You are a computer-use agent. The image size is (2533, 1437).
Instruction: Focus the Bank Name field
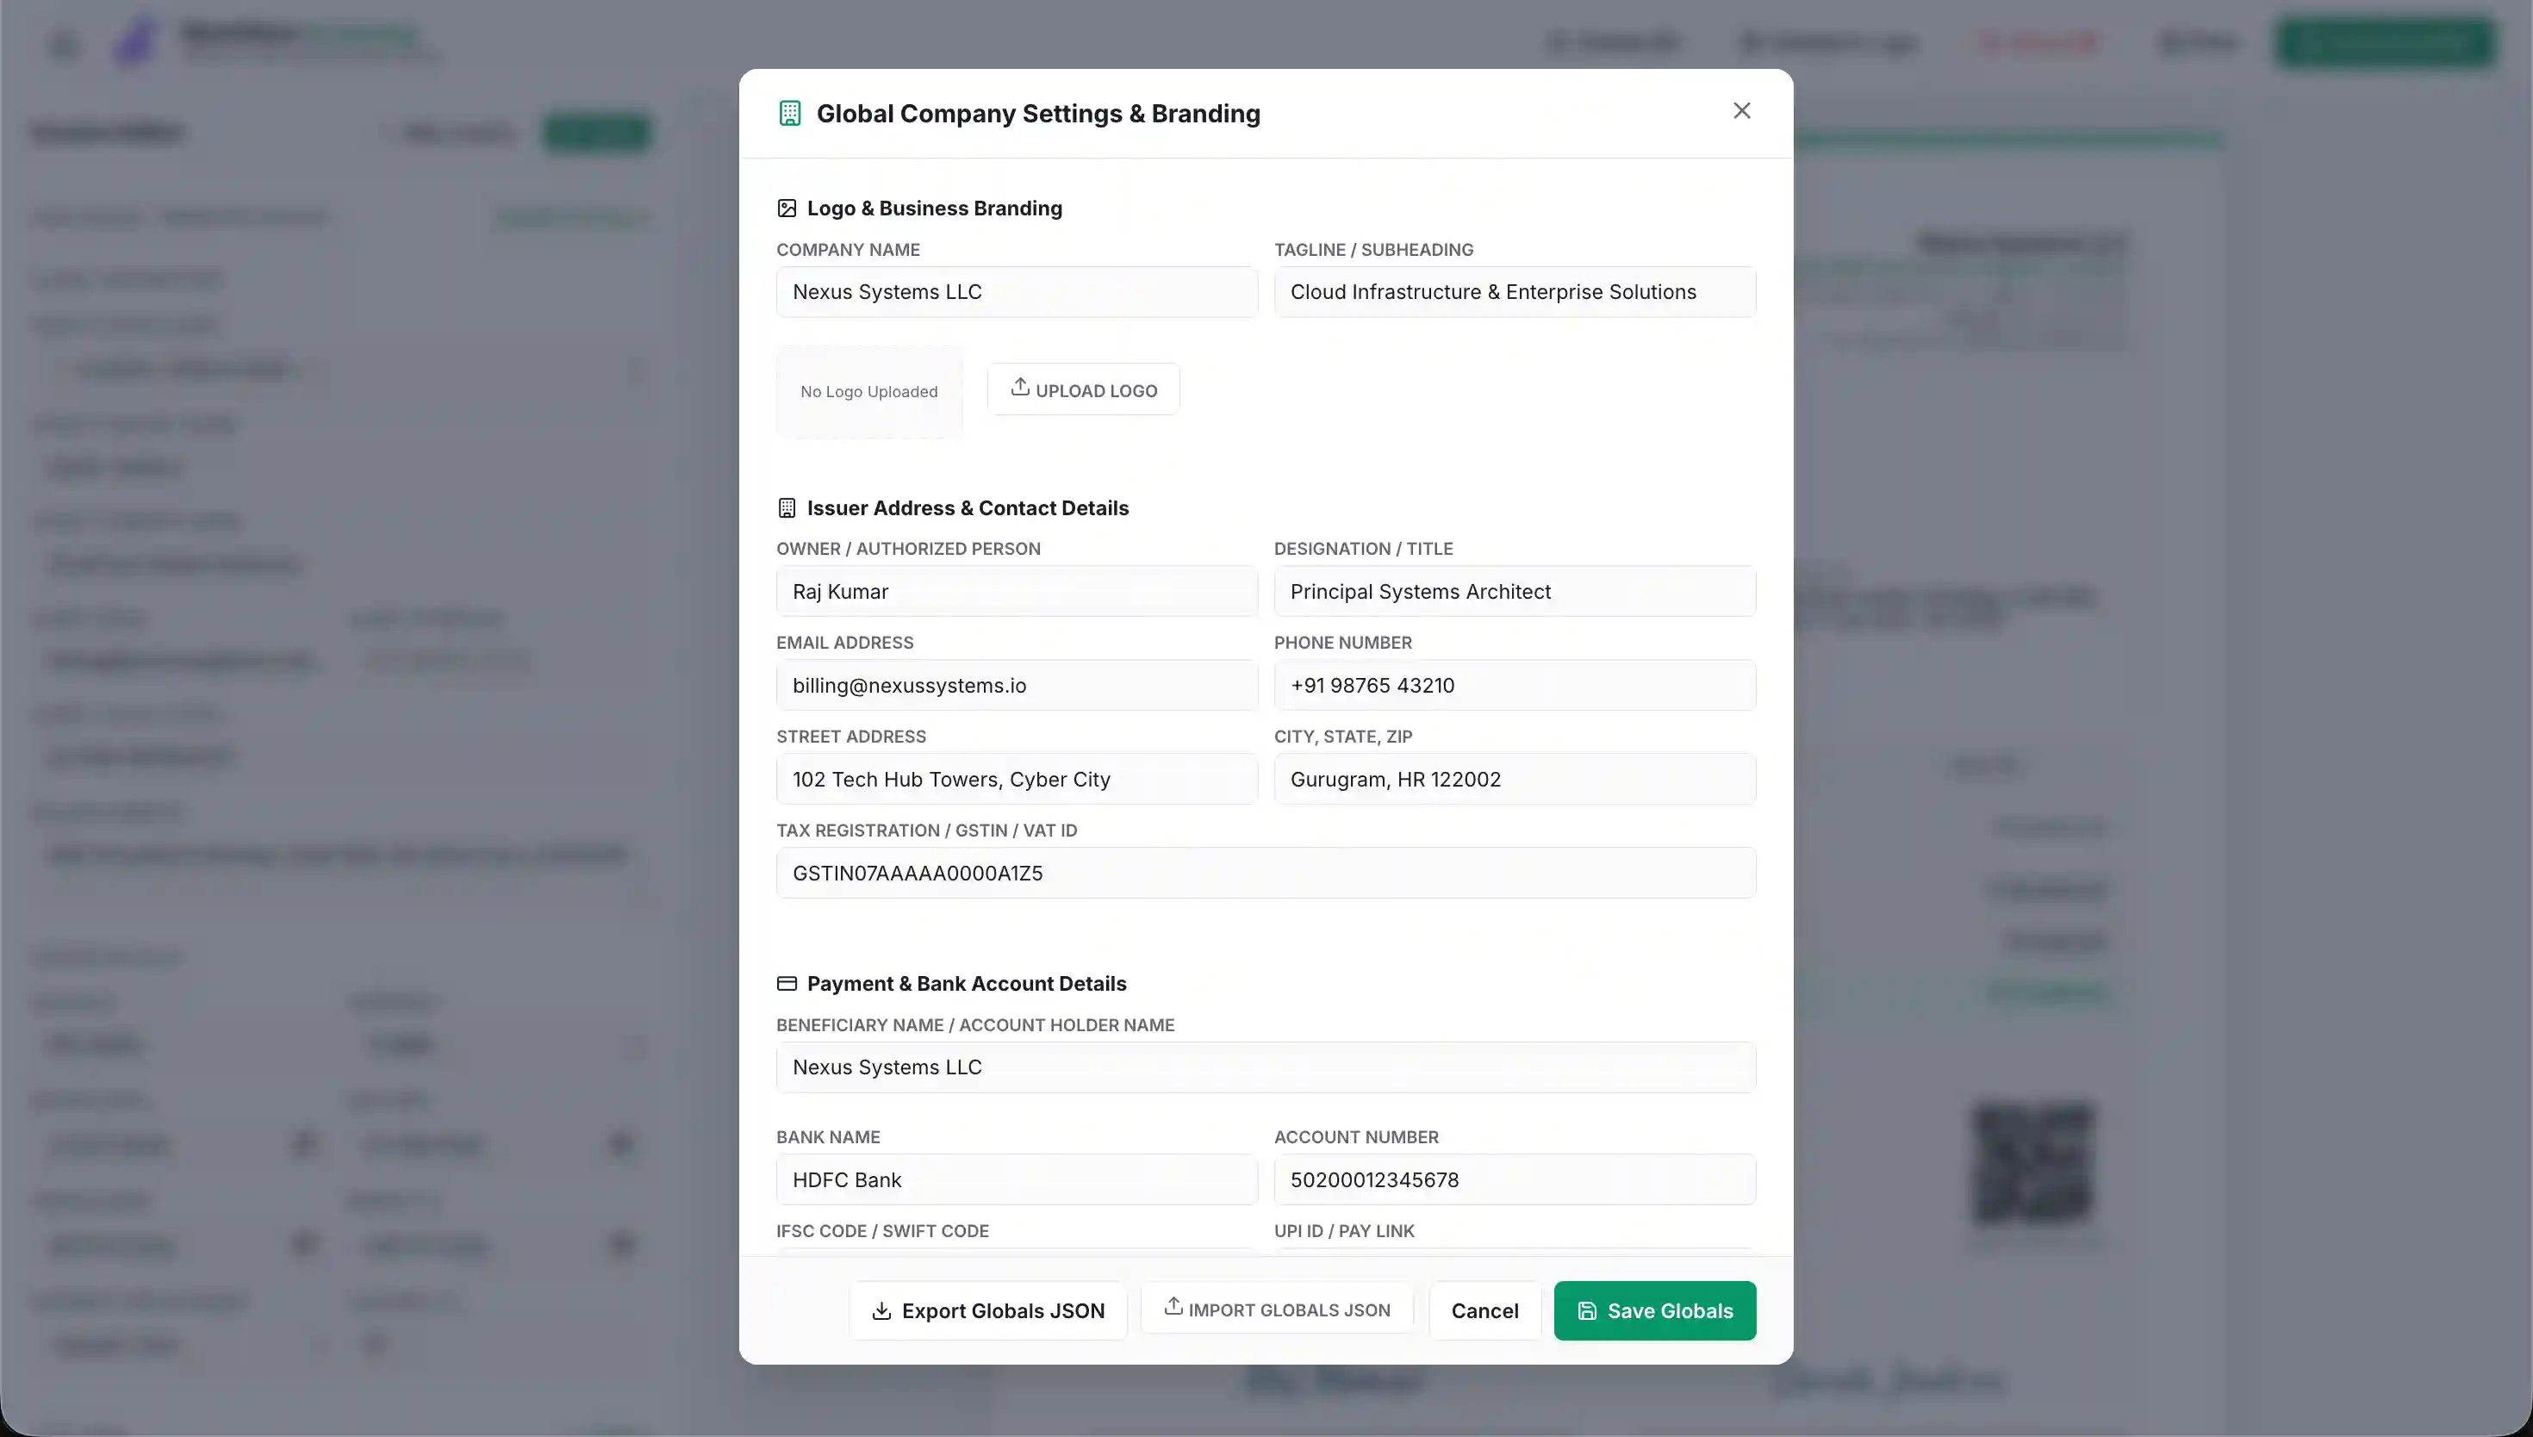pyautogui.click(x=1017, y=1179)
